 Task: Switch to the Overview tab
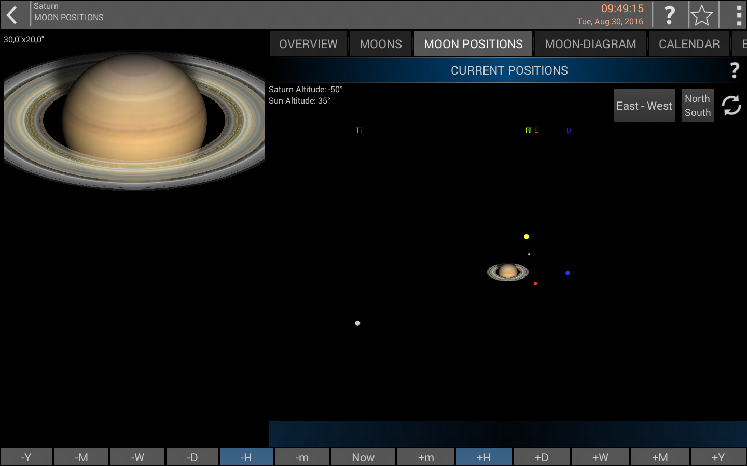308,44
